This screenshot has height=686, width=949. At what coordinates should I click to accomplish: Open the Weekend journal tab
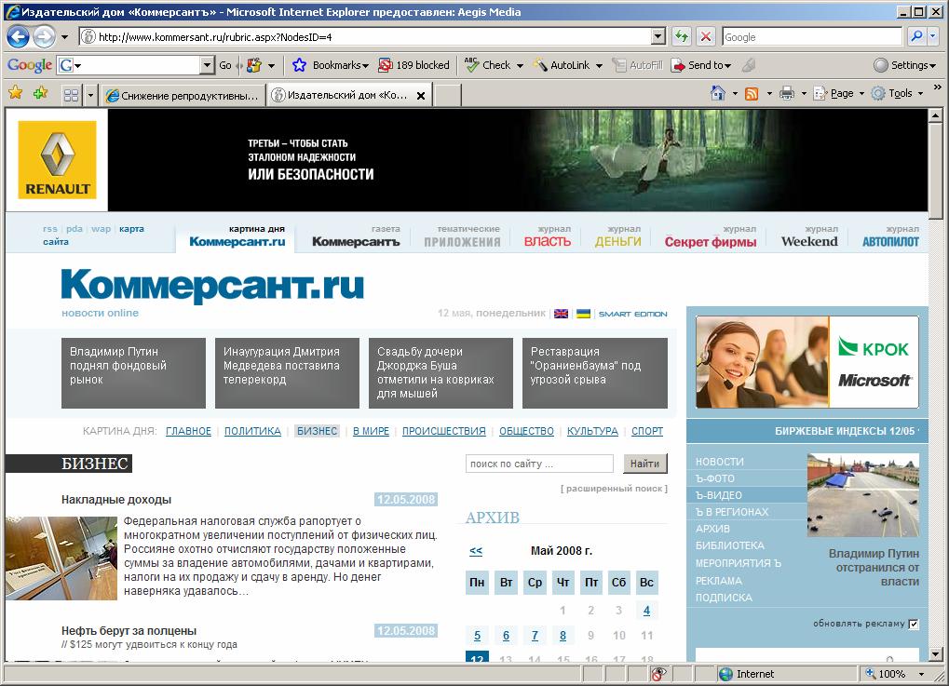coord(809,236)
